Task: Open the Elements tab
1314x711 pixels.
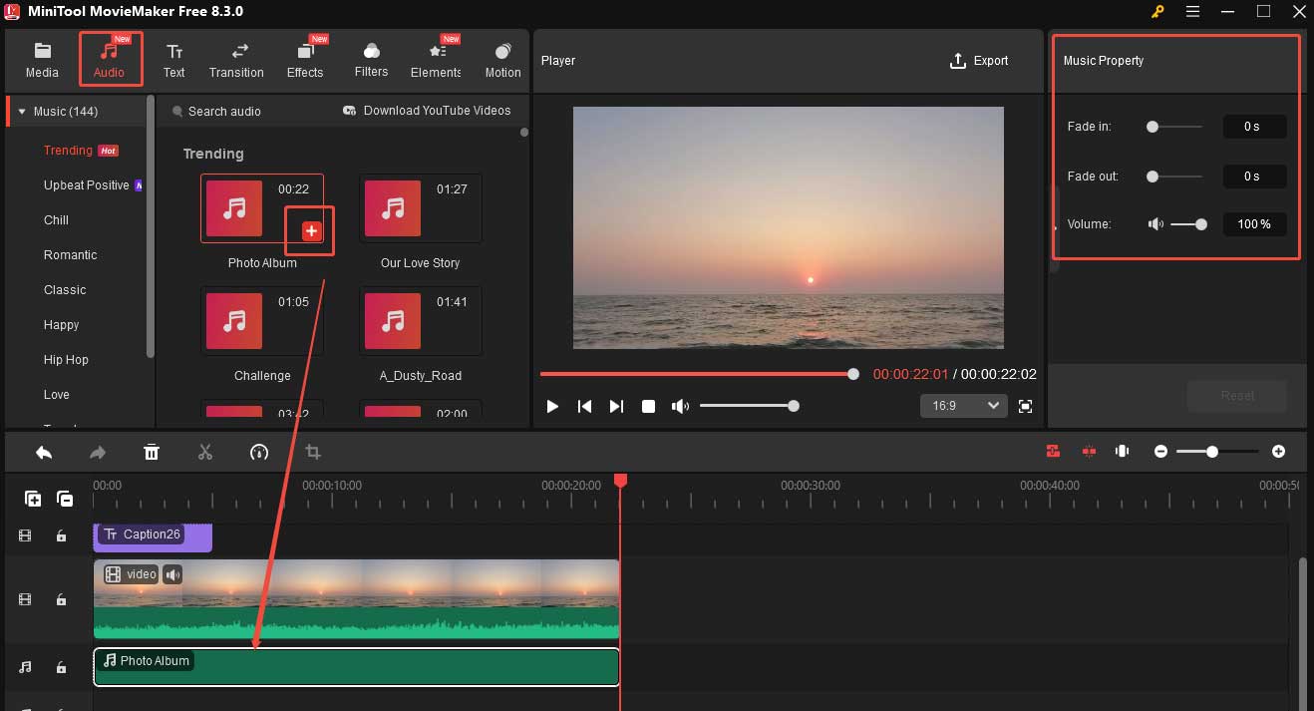Action: tap(436, 60)
